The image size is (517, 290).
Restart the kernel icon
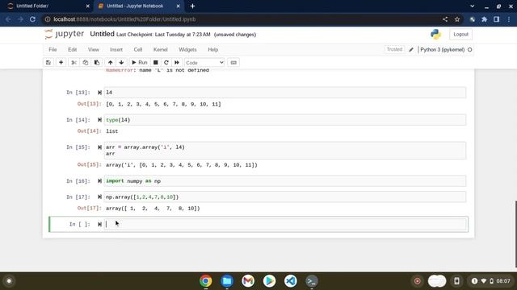166,63
